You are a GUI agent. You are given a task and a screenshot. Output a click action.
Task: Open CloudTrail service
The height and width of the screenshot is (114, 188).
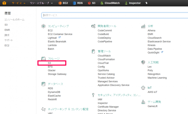pyautogui.click(x=103, y=63)
